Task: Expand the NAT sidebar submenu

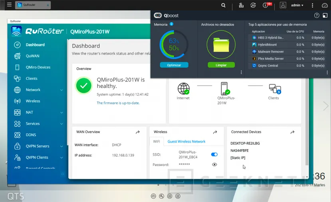Action: 61,113
